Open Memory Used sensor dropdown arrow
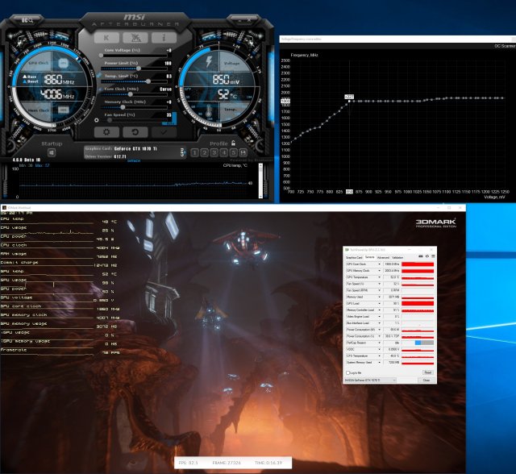 click(x=379, y=297)
